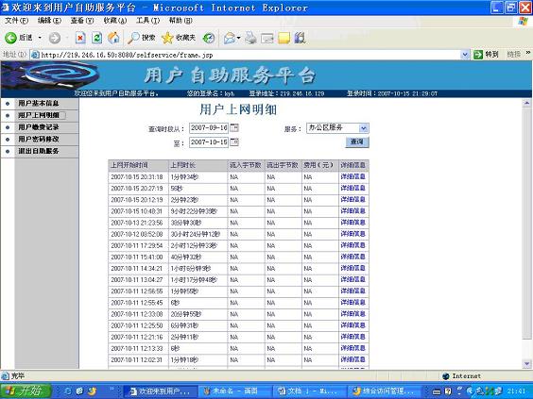Open 详细信息 link for 2007-10-15 20:31:18

tap(352, 176)
